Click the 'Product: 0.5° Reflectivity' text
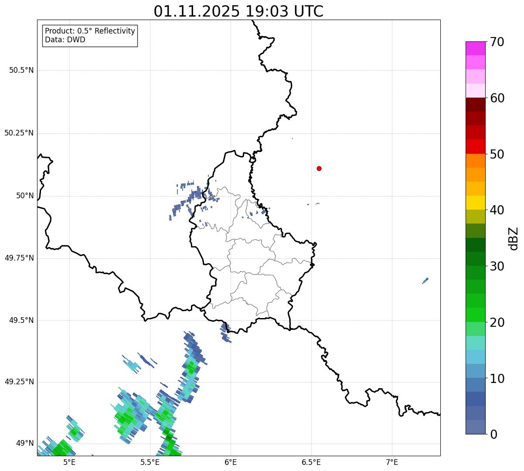The image size is (524, 471). pos(90,31)
